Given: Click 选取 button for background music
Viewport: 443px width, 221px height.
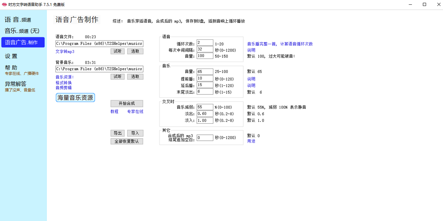Looking at the screenshot, I should (x=135, y=77).
